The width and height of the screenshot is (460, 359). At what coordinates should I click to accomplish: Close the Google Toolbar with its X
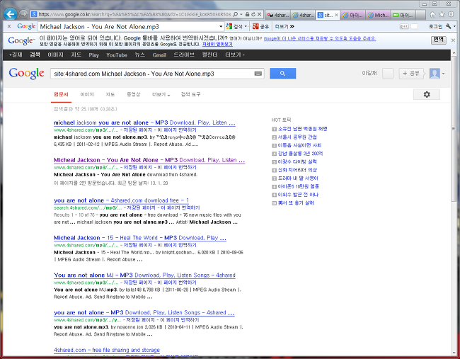pyautogui.click(x=9, y=26)
